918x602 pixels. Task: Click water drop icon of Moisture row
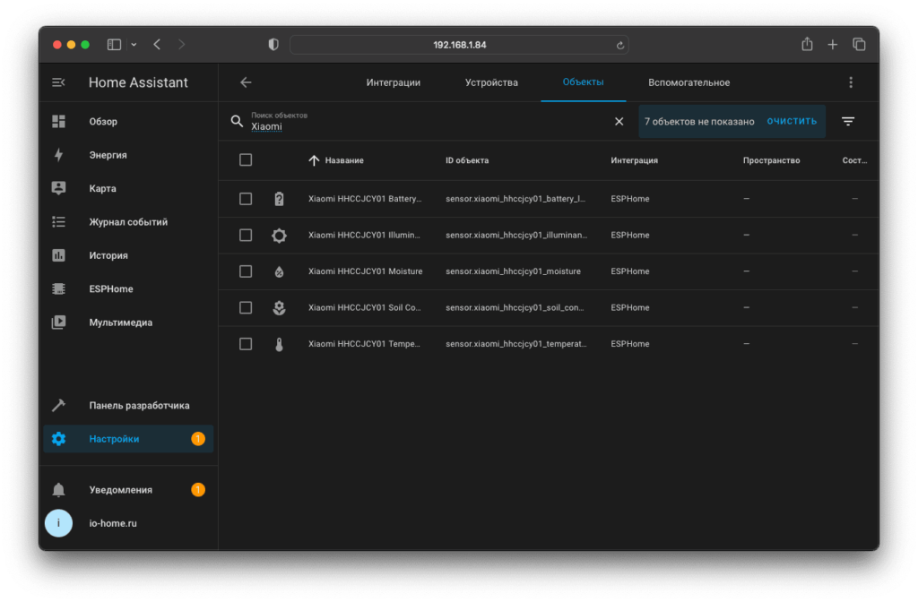pos(280,271)
